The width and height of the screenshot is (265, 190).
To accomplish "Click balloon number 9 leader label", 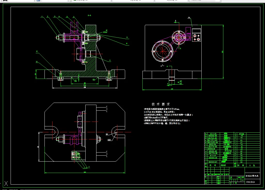I will (110, 60).
